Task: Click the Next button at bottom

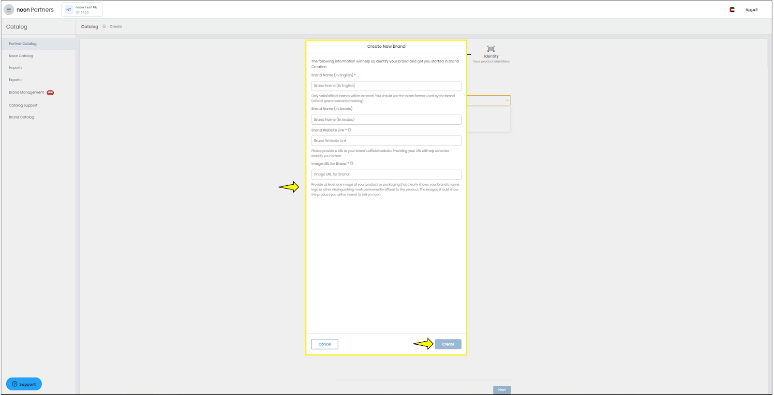Action: click(502, 390)
